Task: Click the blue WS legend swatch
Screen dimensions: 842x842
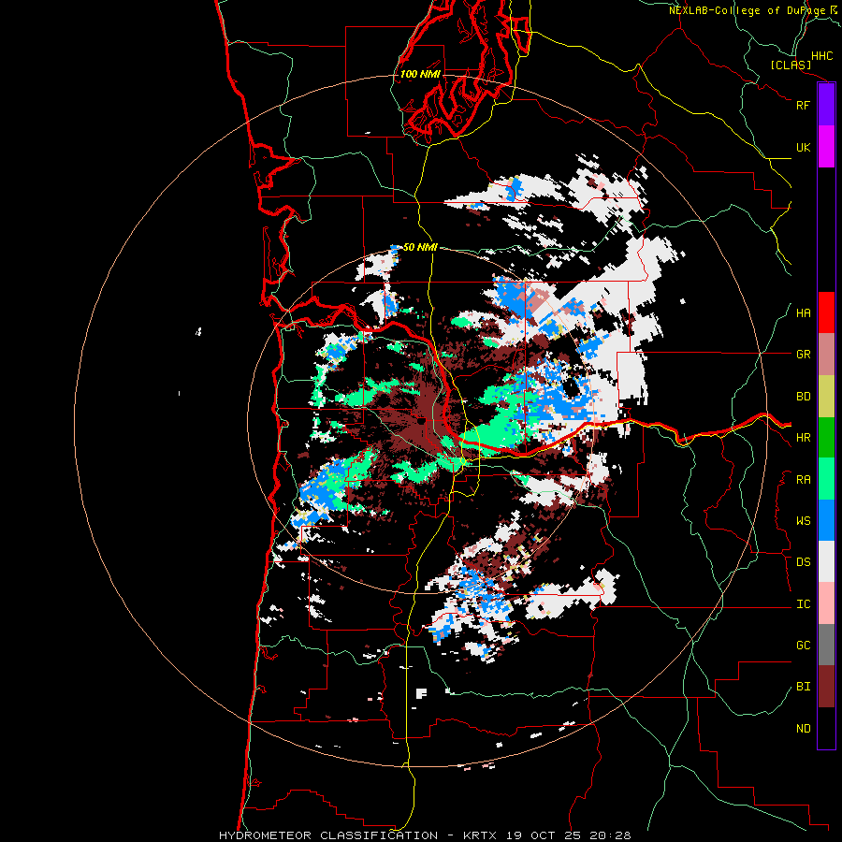Action: pyautogui.click(x=826, y=520)
